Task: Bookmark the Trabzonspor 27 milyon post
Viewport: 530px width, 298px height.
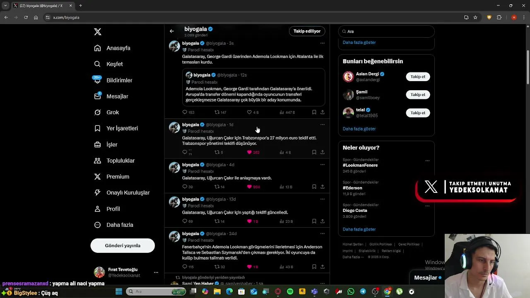Action: coord(314,152)
